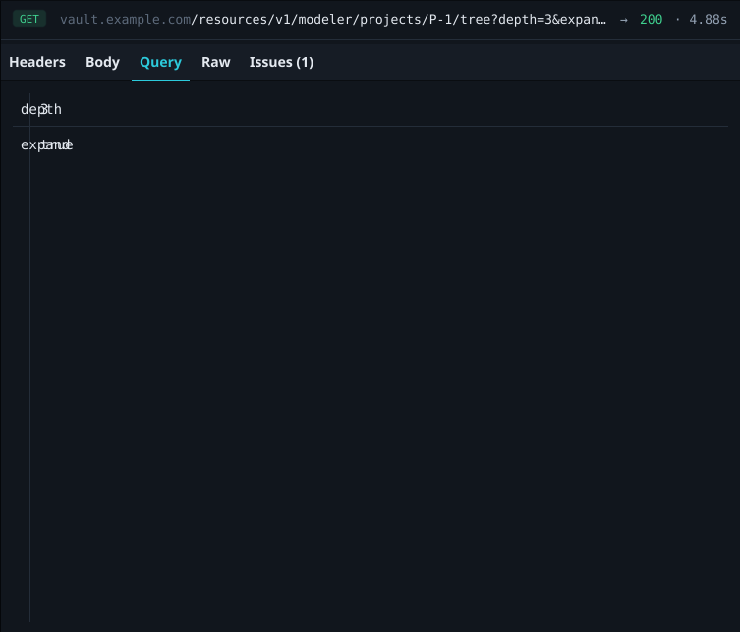The image size is (740, 632).
Task: Click the 200 status code
Action: coord(651,20)
